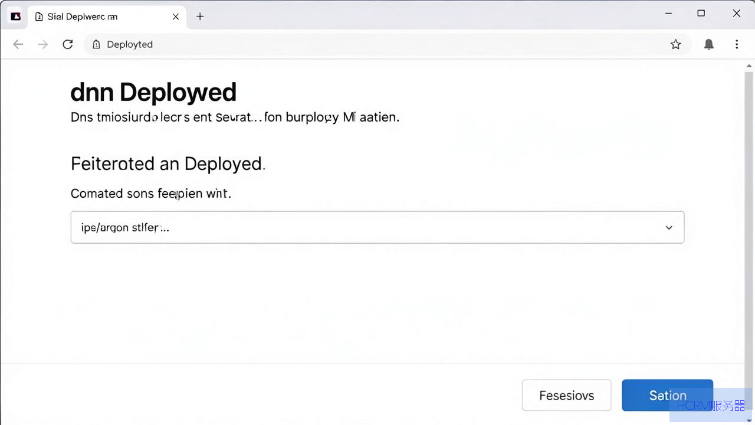Click the site info icon in address bar

pos(96,44)
